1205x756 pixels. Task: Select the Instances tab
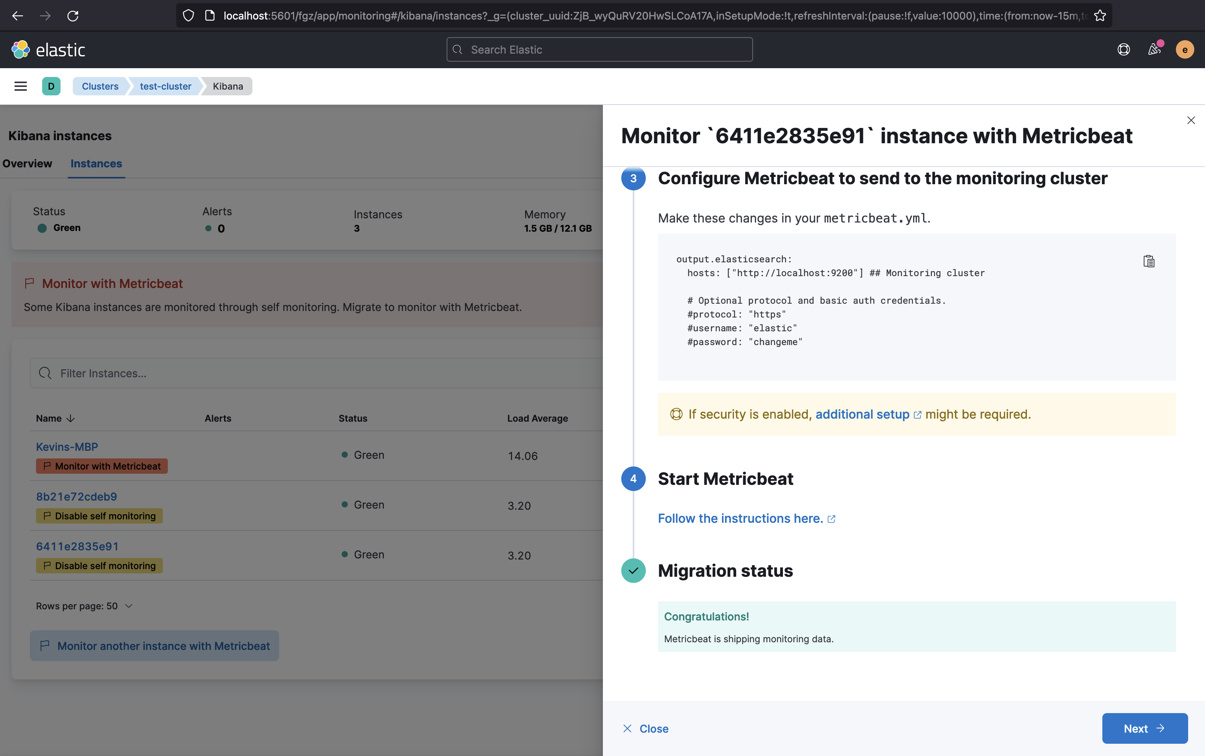point(96,164)
